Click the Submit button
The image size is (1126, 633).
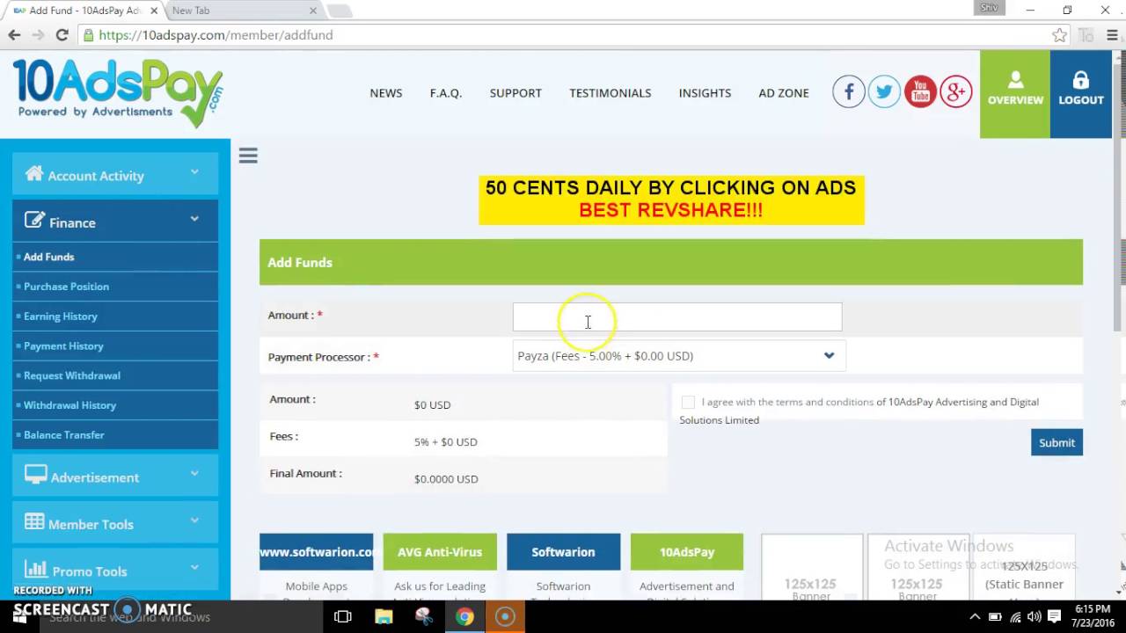click(x=1057, y=442)
